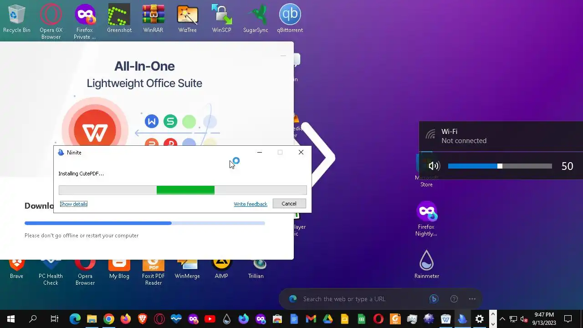Screen dimensions: 583x328
Task: Click the WPS download progress bar
Action: 145,223
